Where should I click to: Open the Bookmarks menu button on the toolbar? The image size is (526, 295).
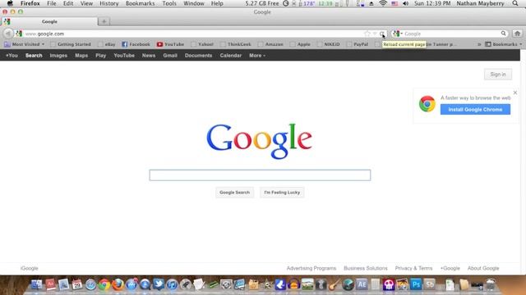[x=504, y=44]
